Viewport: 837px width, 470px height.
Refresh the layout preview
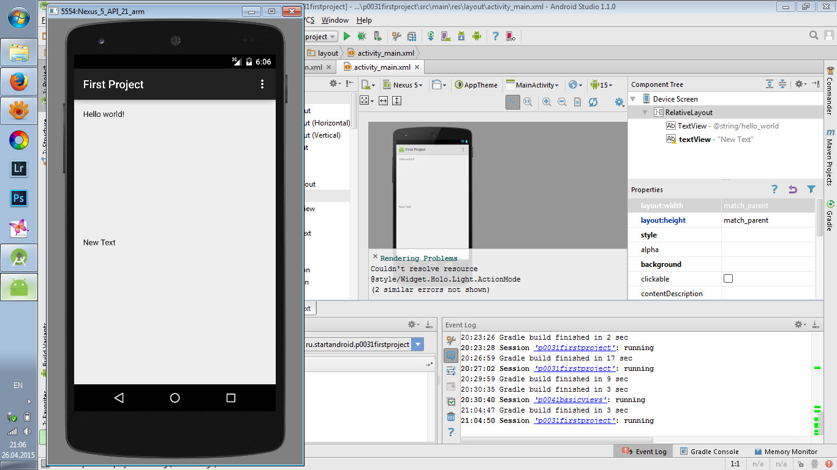point(593,102)
